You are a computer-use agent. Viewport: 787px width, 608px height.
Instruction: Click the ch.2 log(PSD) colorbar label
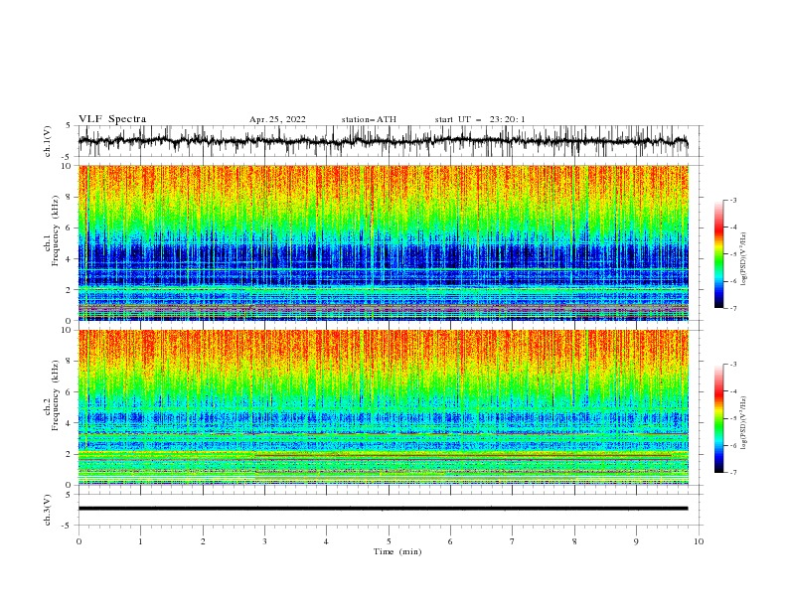coord(743,423)
